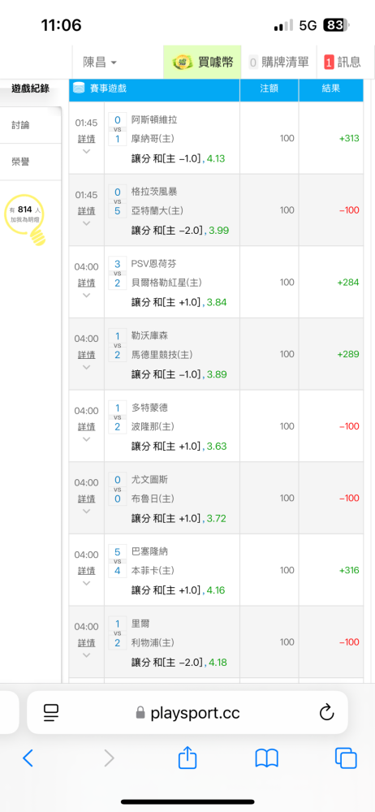
Task: Reload the playsport.cc page
Action: [x=326, y=713]
